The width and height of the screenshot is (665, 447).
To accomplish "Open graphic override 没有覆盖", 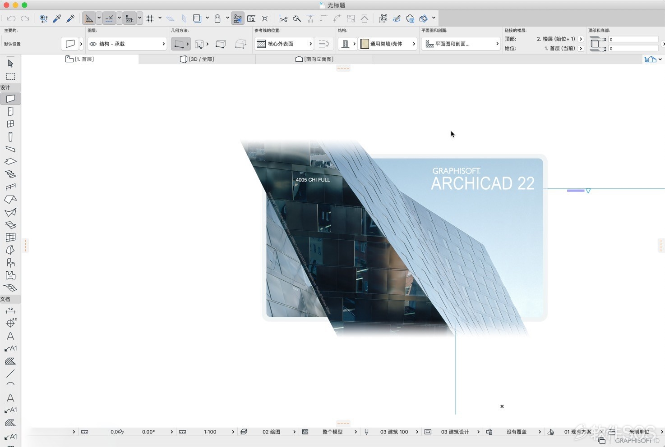I will 513,432.
